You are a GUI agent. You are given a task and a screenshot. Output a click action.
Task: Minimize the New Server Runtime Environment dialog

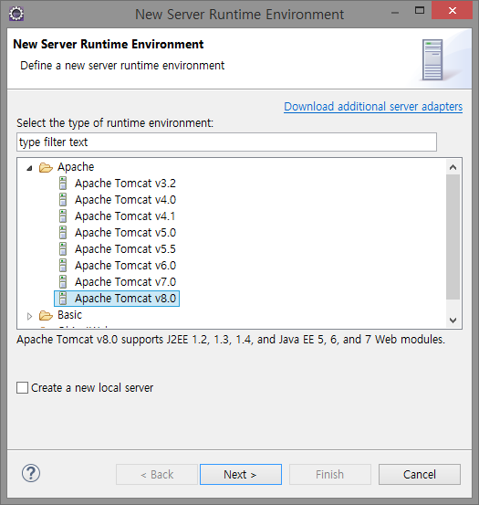(x=395, y=13)
